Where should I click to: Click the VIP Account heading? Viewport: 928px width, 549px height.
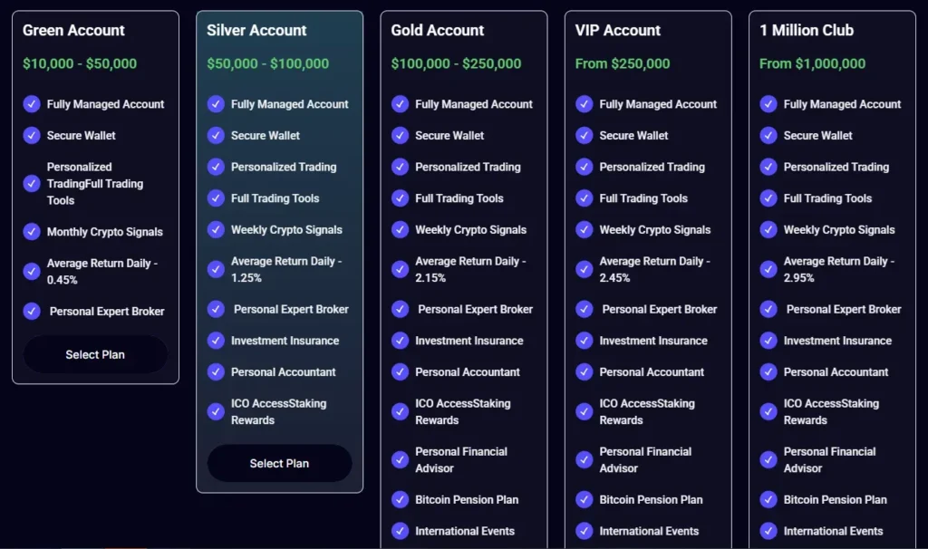click(619, 30)
